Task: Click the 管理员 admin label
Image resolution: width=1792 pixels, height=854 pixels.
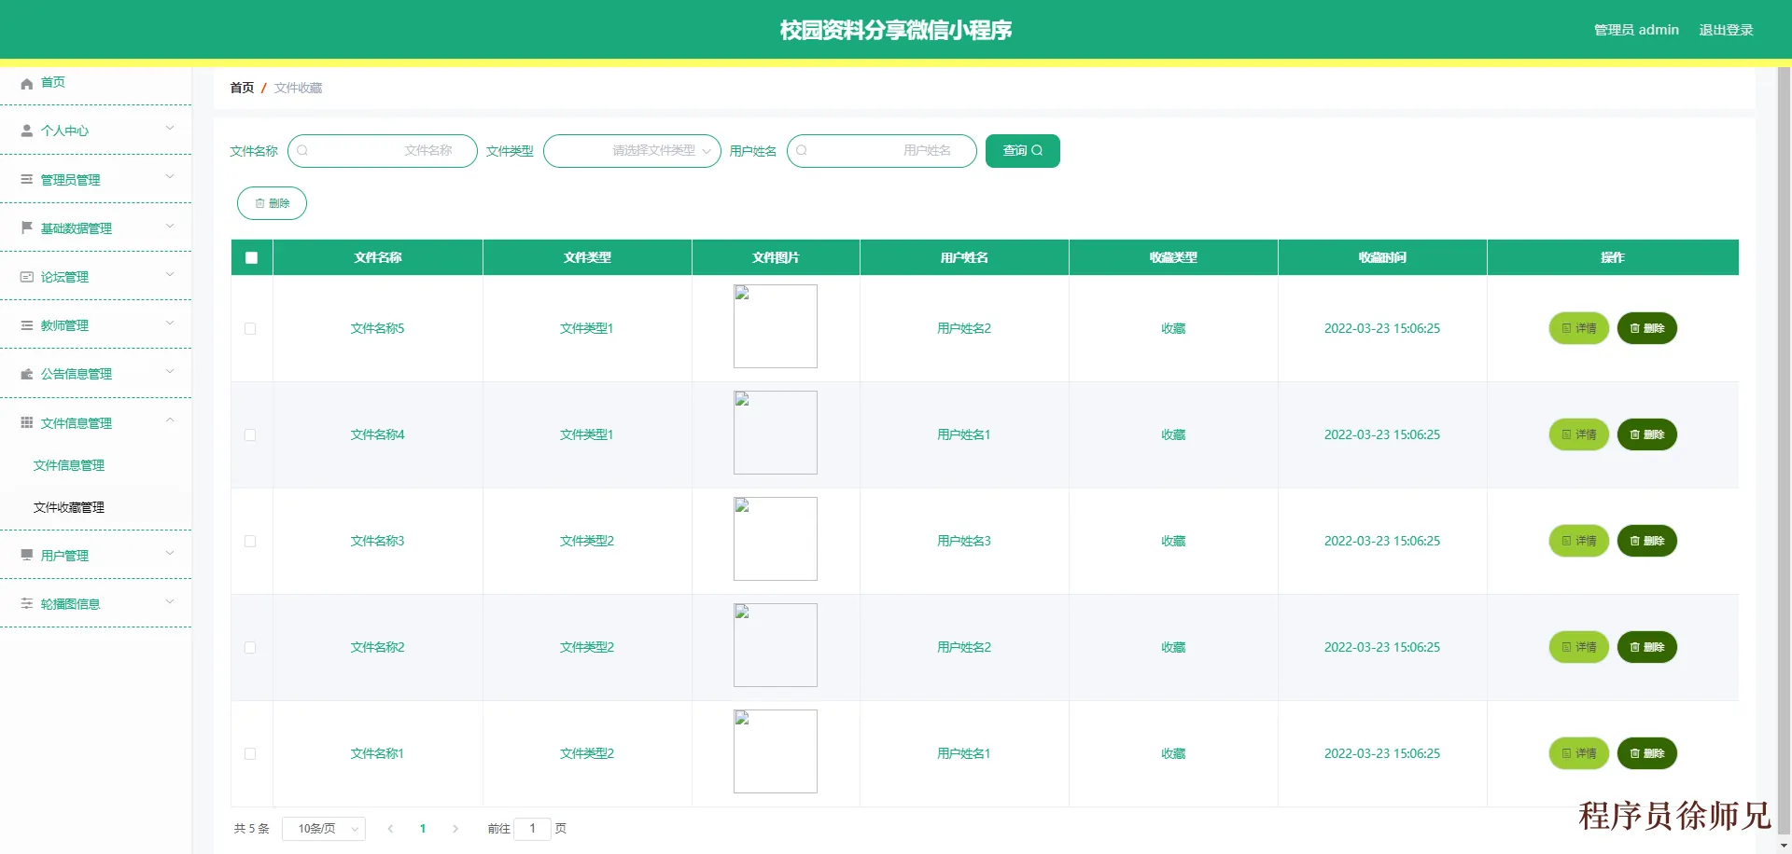Action: click(x=1636, y=30)
